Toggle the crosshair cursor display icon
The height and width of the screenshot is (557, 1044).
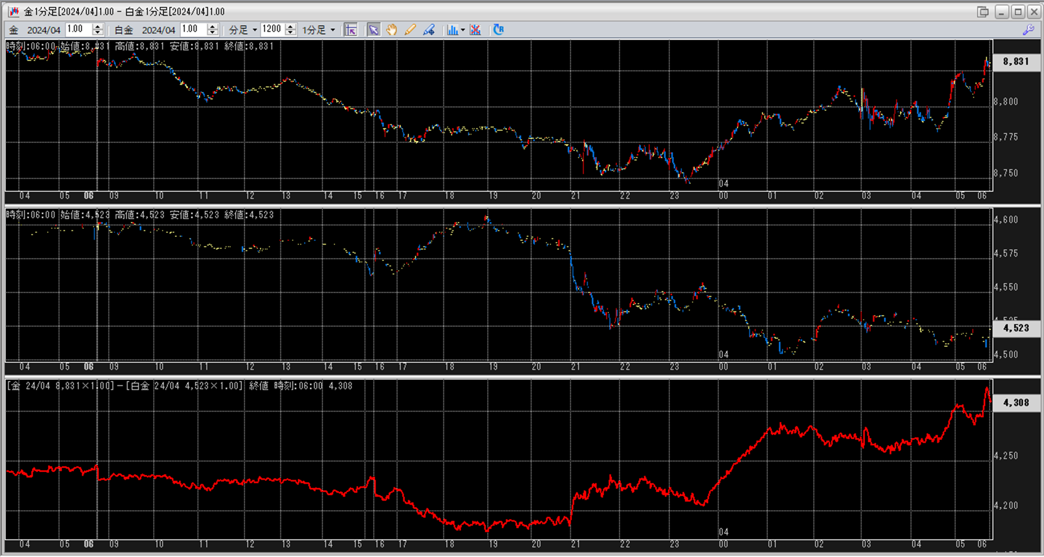(351, 30)
